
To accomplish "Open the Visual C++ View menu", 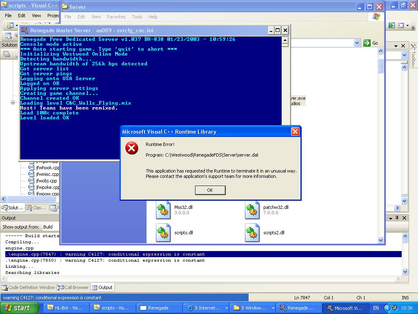I will click(36, 16).
